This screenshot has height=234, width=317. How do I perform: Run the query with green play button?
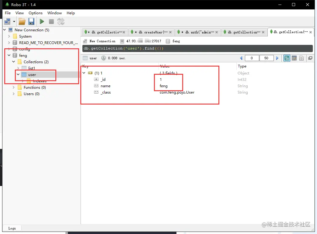[x=42, y=21]
